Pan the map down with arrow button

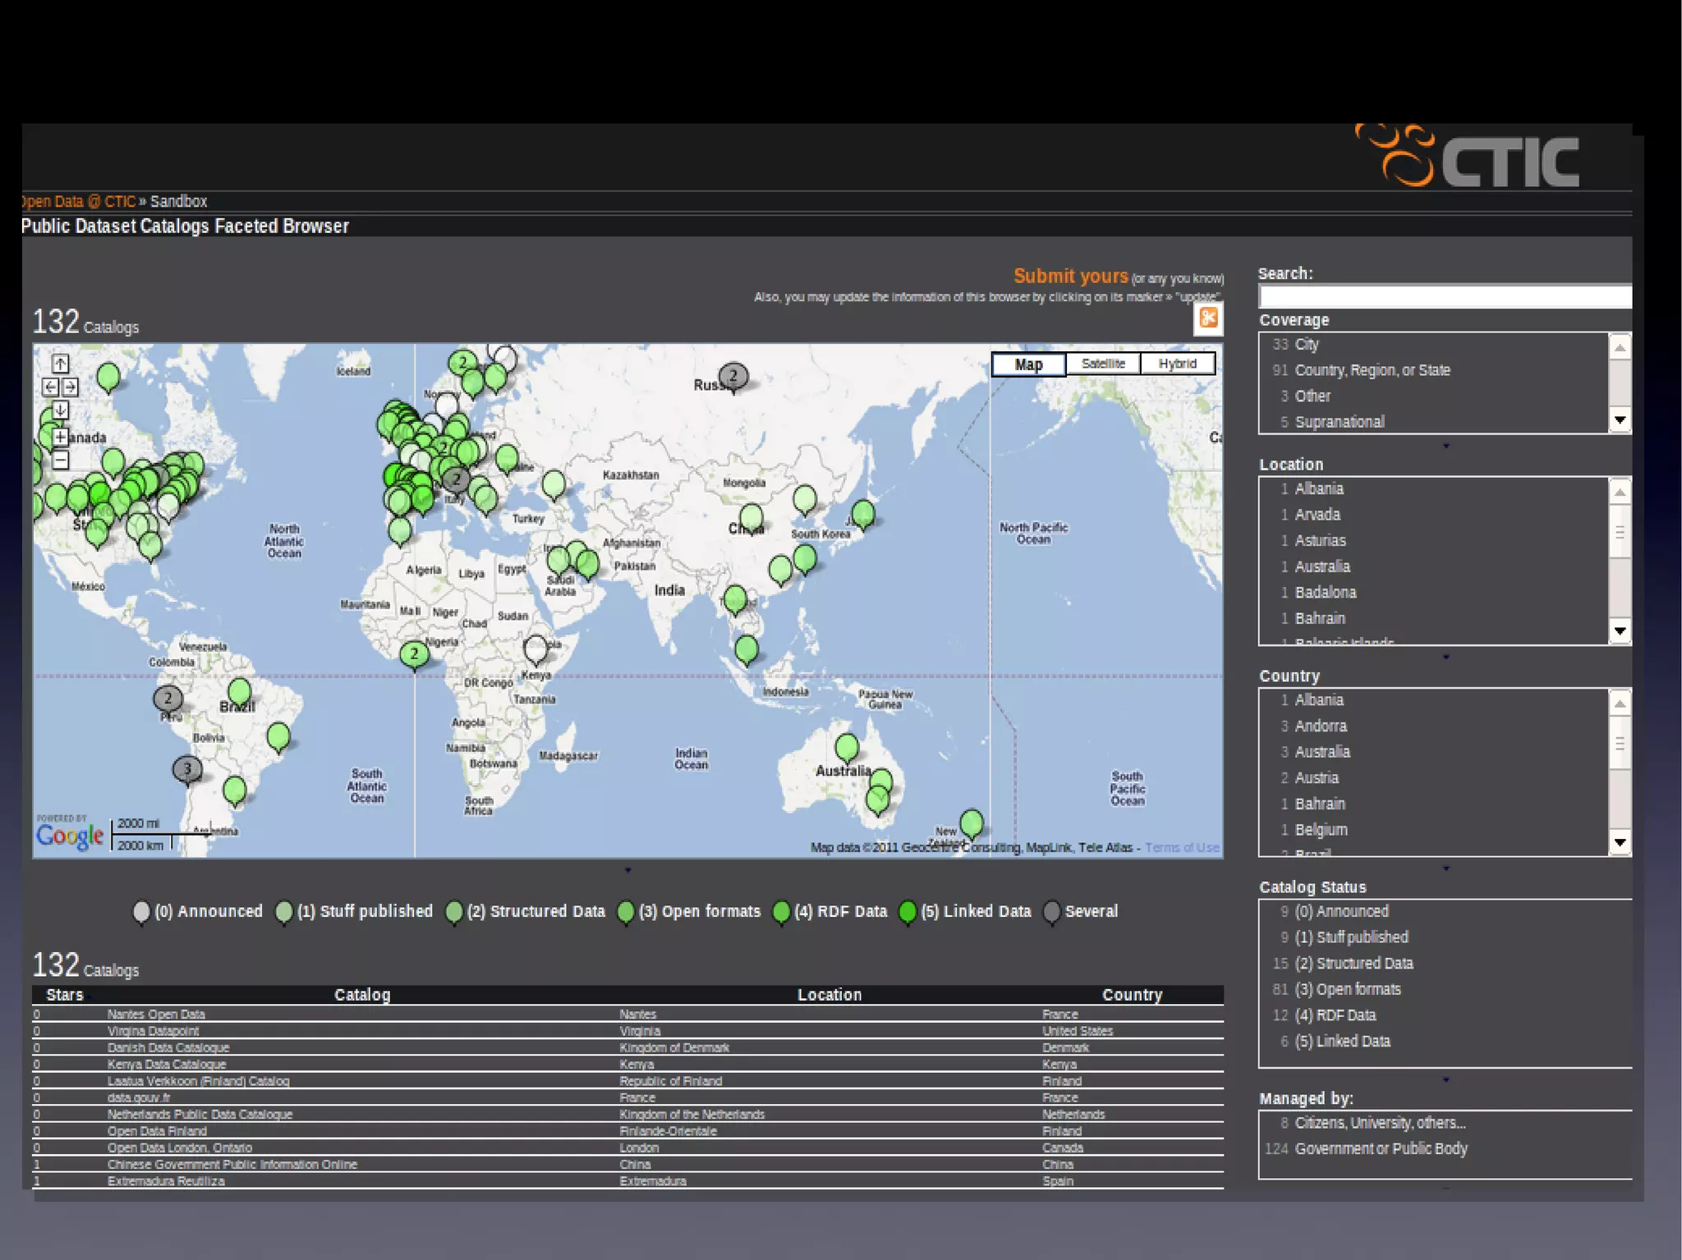tap(61, 410)
